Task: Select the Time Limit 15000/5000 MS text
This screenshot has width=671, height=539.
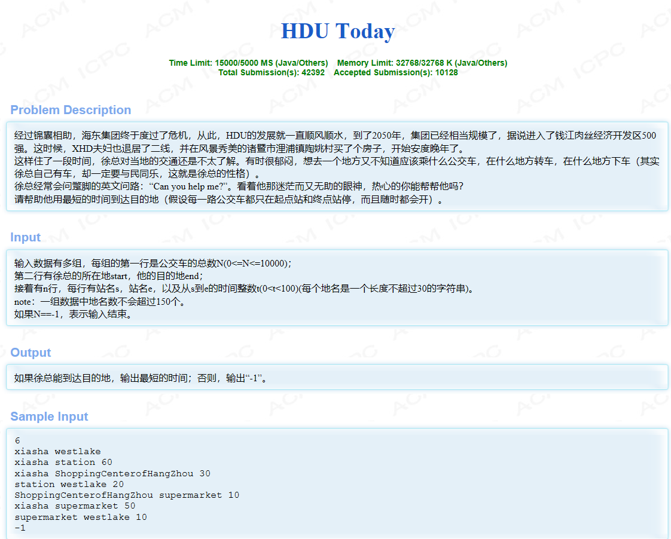Action: tap(248, 63)
